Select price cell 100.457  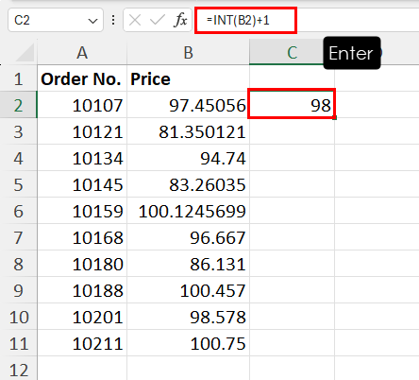[188, 290]
